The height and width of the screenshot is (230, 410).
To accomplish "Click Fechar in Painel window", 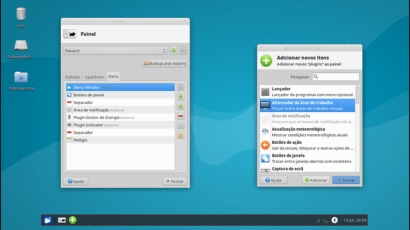I will click(175, 181).
